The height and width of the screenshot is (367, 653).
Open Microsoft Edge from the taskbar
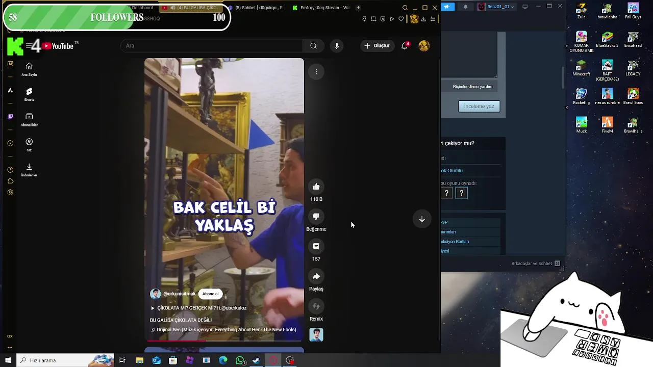coord(223,360)
